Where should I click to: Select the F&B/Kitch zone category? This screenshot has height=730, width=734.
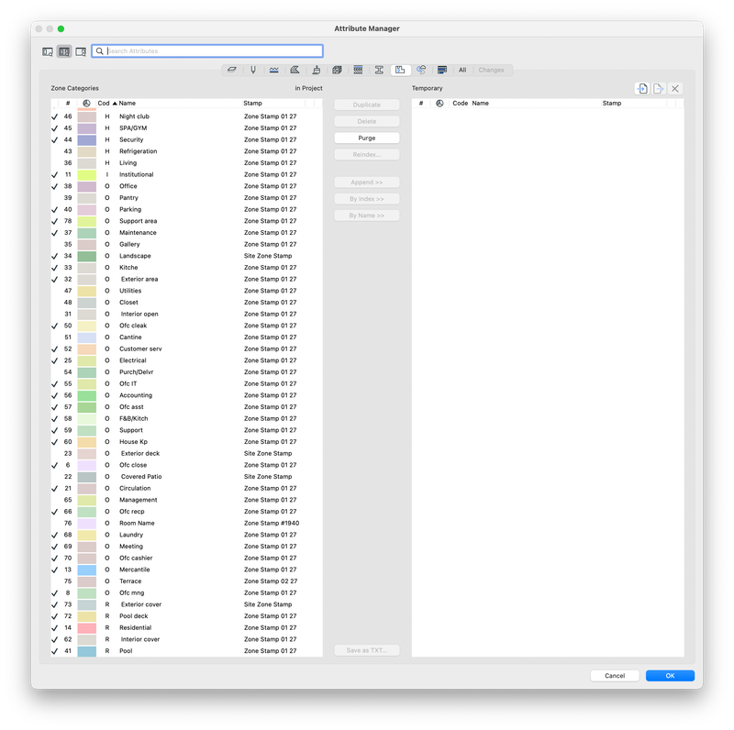pos(187,419)
